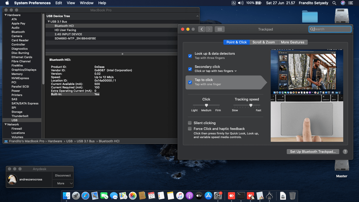Click Set Up Bluetooth Trackpad button
This screenshot has height=202, width=359.
point(313,151)
